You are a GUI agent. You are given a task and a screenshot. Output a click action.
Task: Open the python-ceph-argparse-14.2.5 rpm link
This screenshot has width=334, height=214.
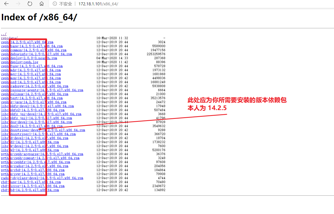42,154
